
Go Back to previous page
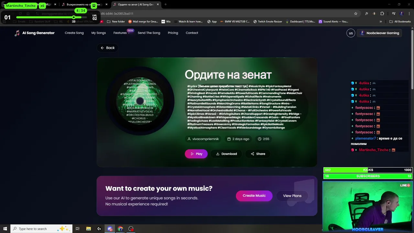coord(107,48)
